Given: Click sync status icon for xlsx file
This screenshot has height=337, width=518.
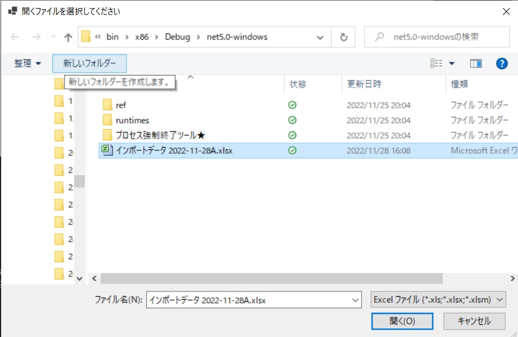Looking at the screenshot, I should 292,150.
